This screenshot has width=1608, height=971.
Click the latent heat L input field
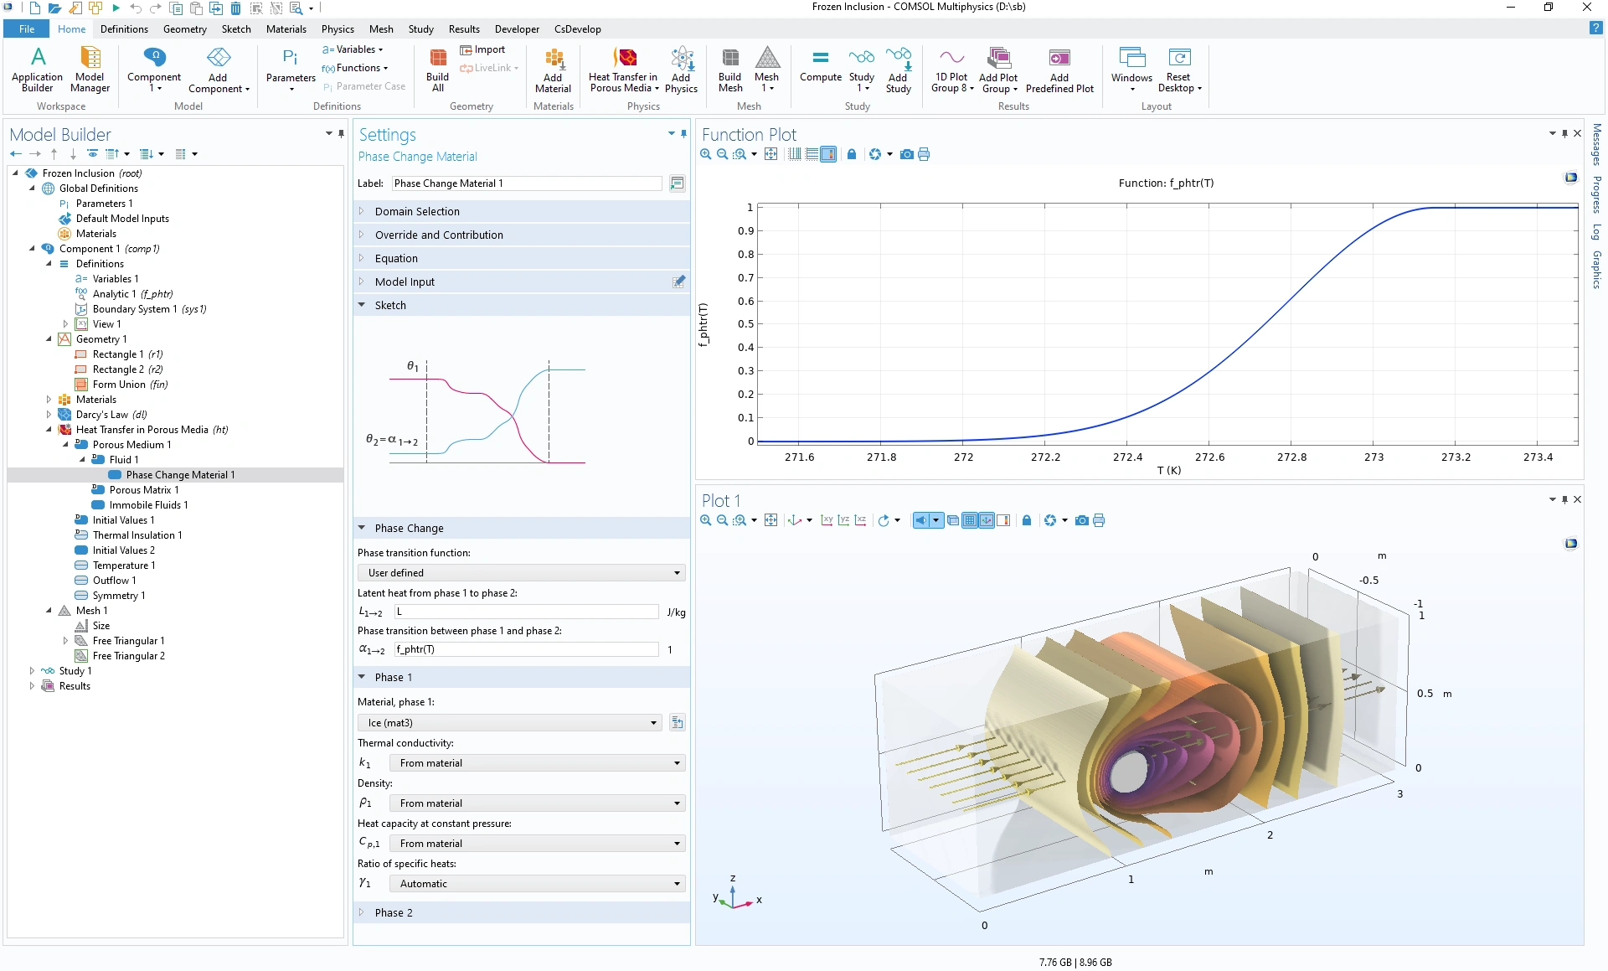pyautogui.click(x=526, y=612)
